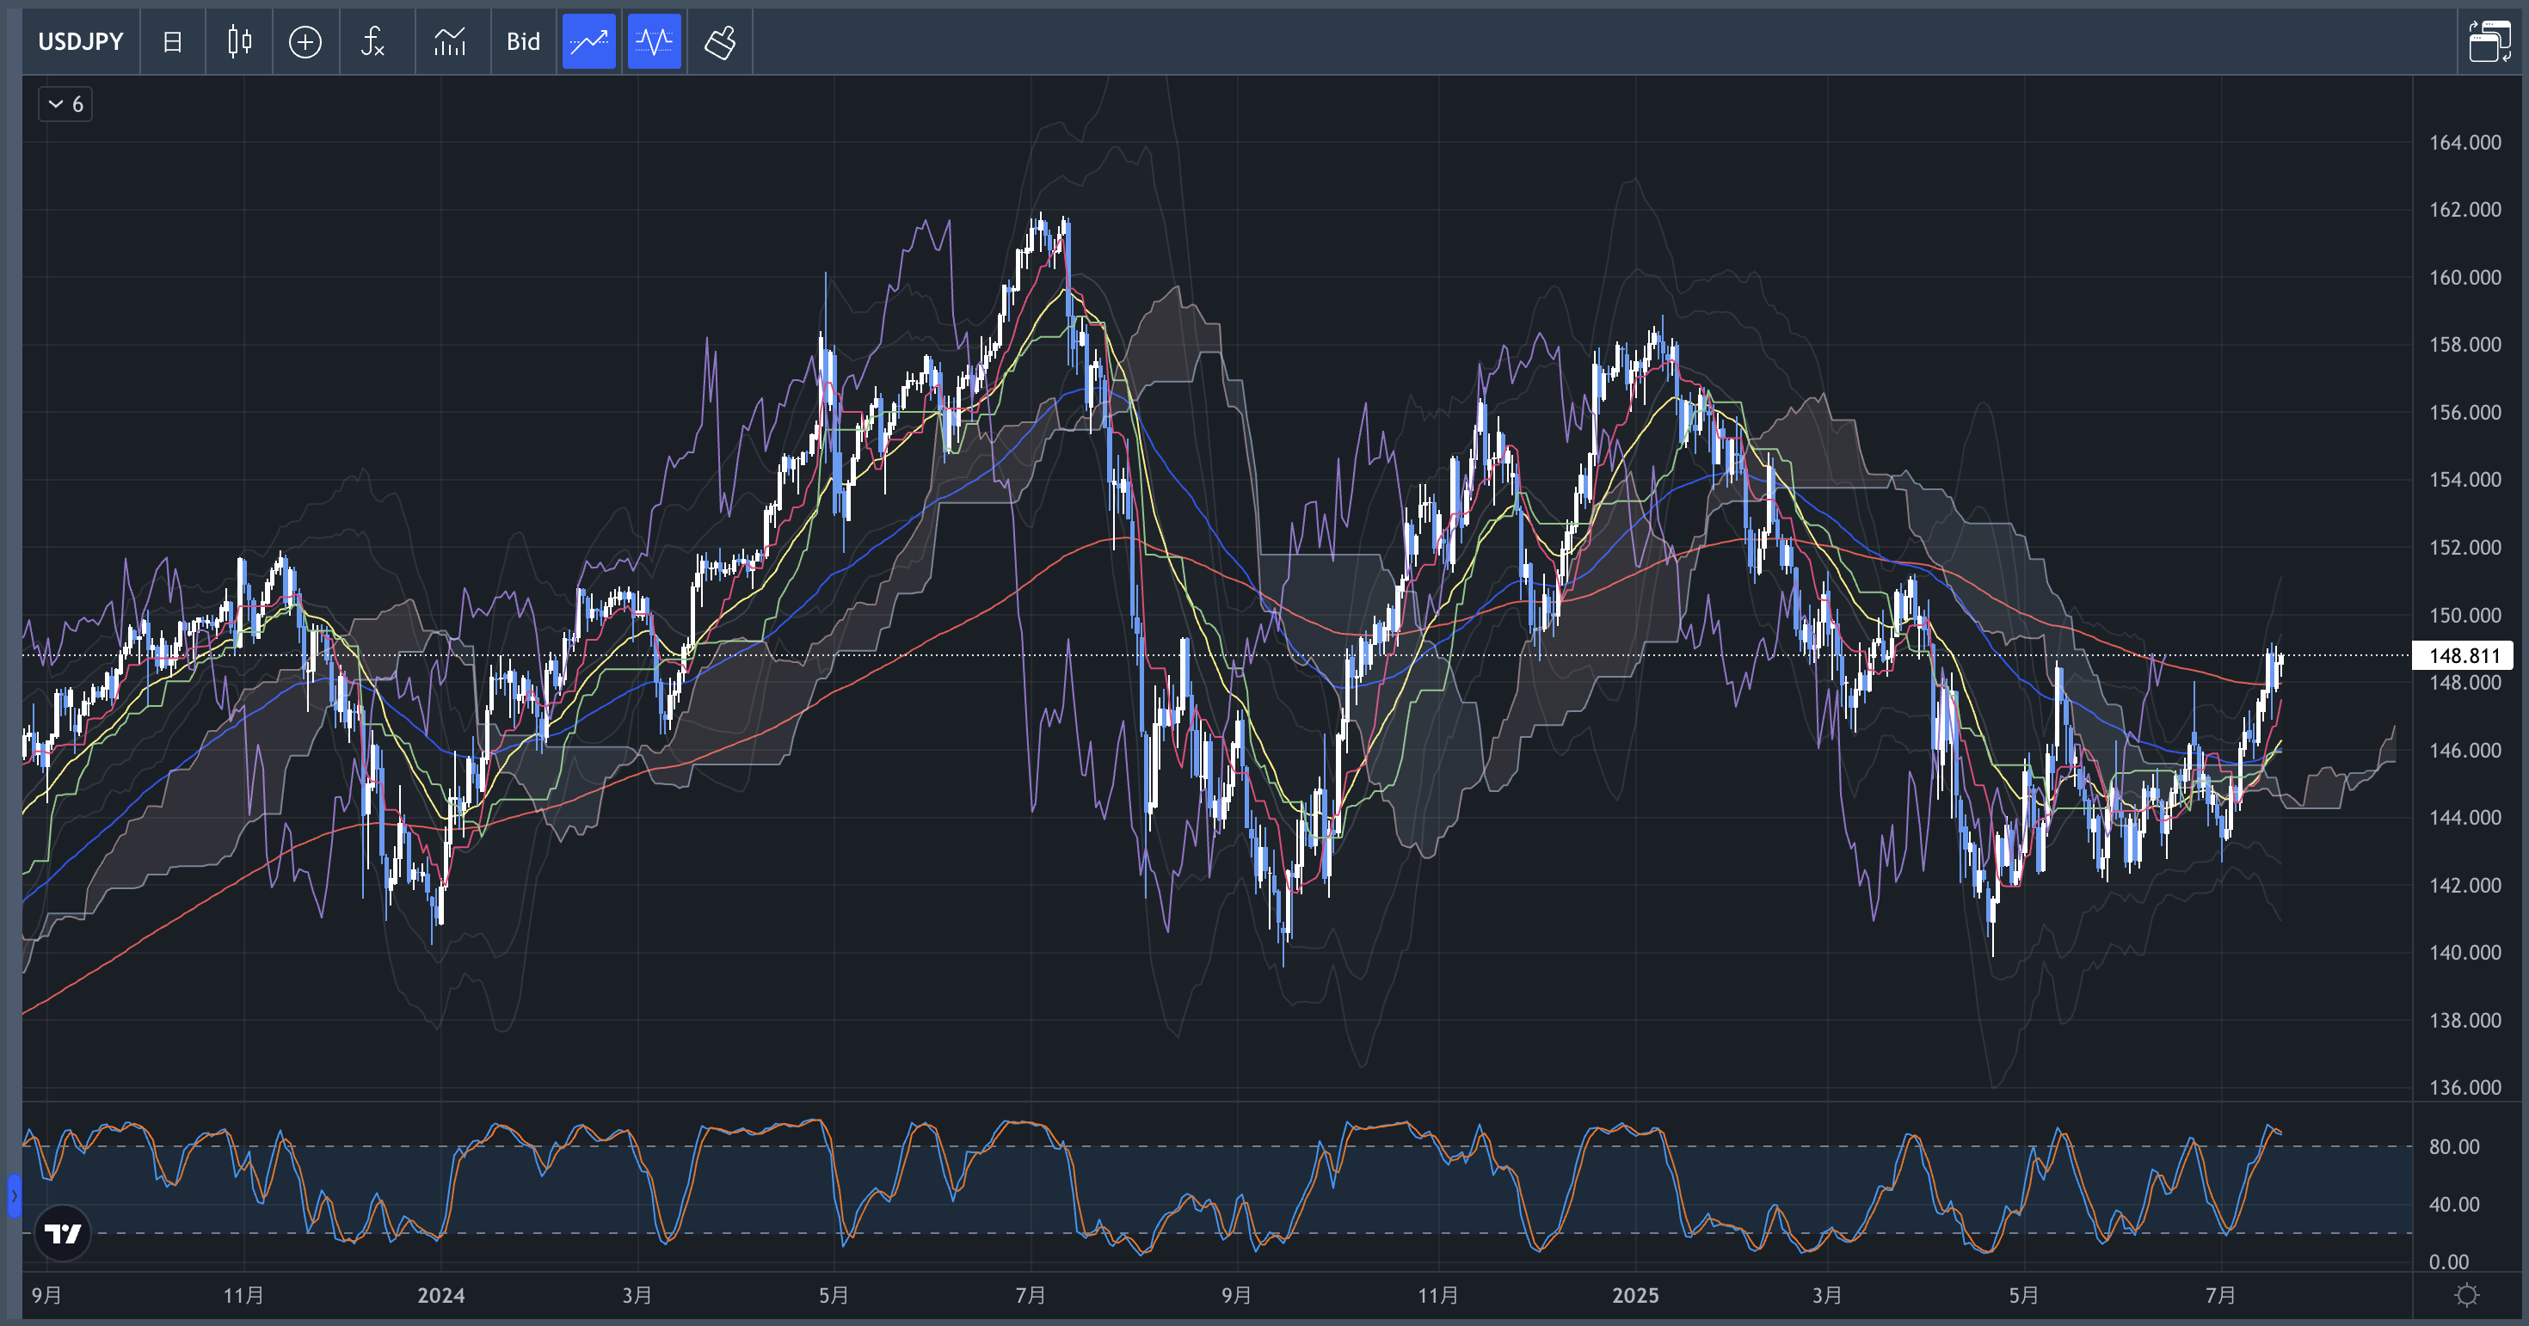
Task: Click the 80.00 oscillator scale label
Action: click(x=2454, y=1147)
